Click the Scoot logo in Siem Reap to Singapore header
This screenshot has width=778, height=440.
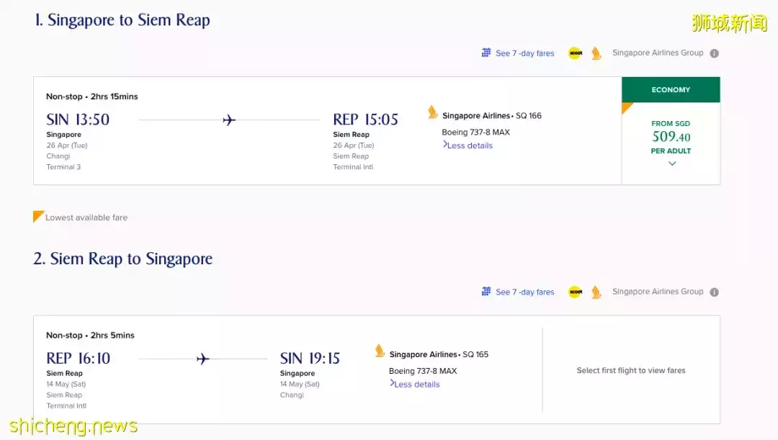coord(575,292)
